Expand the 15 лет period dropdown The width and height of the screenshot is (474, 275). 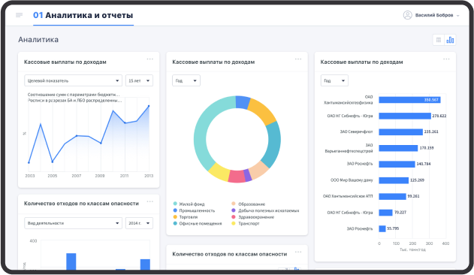coord(139,81)
